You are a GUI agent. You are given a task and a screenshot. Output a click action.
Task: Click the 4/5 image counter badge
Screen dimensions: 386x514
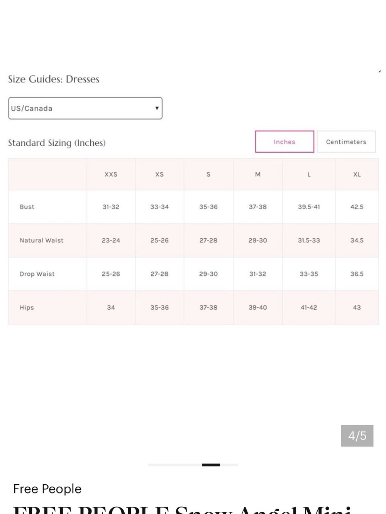(x=357, y=436)
